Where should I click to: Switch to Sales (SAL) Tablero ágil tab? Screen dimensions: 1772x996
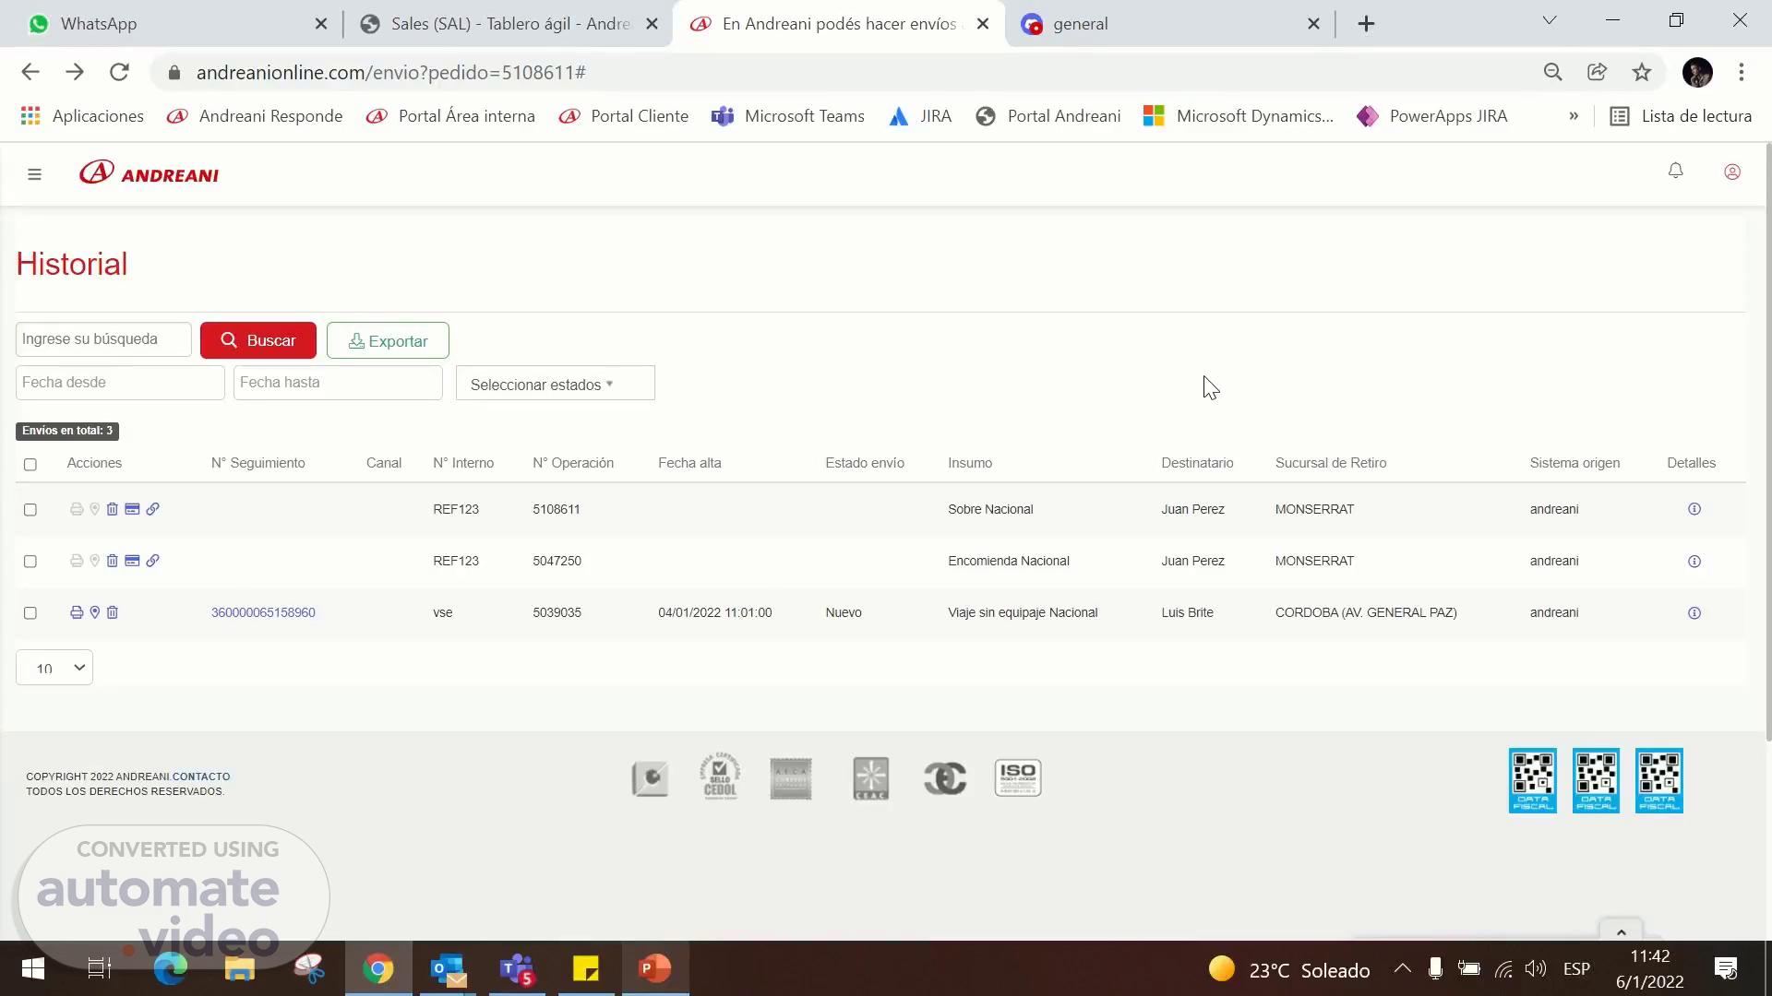(x=509, y=24)
